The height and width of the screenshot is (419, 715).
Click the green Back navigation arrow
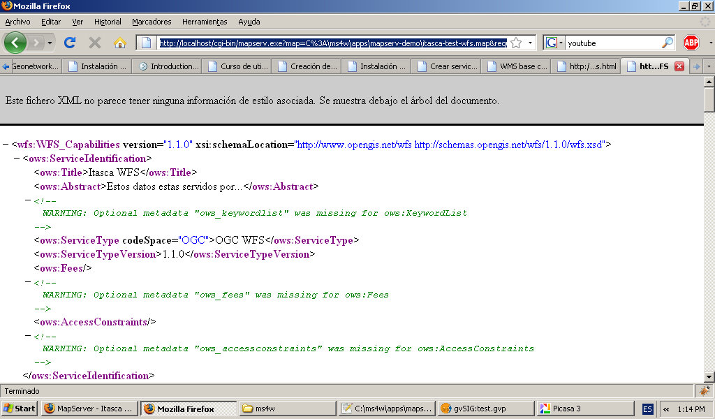point(15,43)
